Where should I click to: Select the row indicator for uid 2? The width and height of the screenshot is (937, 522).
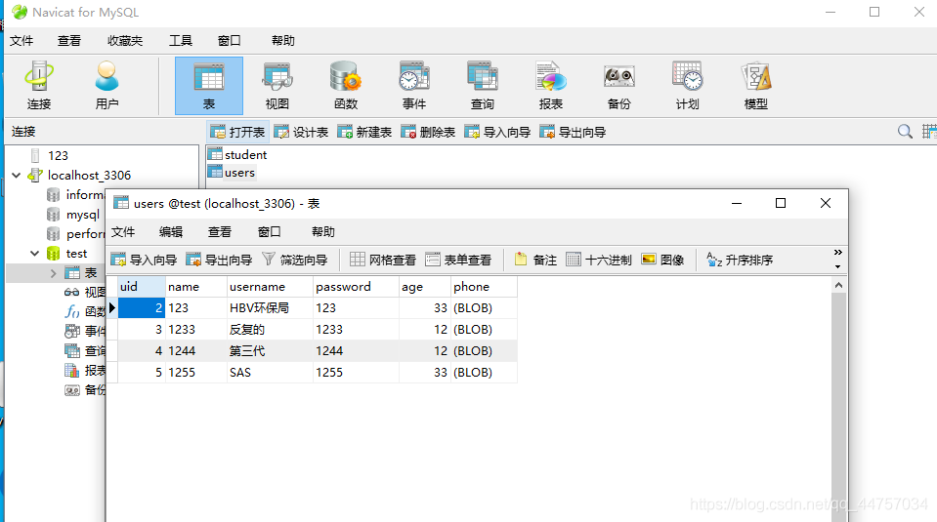click(111, 307)
